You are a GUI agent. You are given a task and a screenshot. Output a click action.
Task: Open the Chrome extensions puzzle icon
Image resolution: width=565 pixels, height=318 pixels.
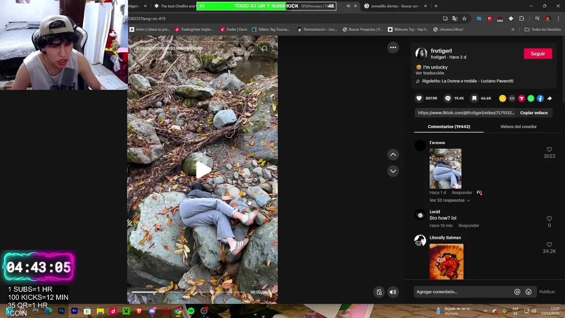coord(521,19)
